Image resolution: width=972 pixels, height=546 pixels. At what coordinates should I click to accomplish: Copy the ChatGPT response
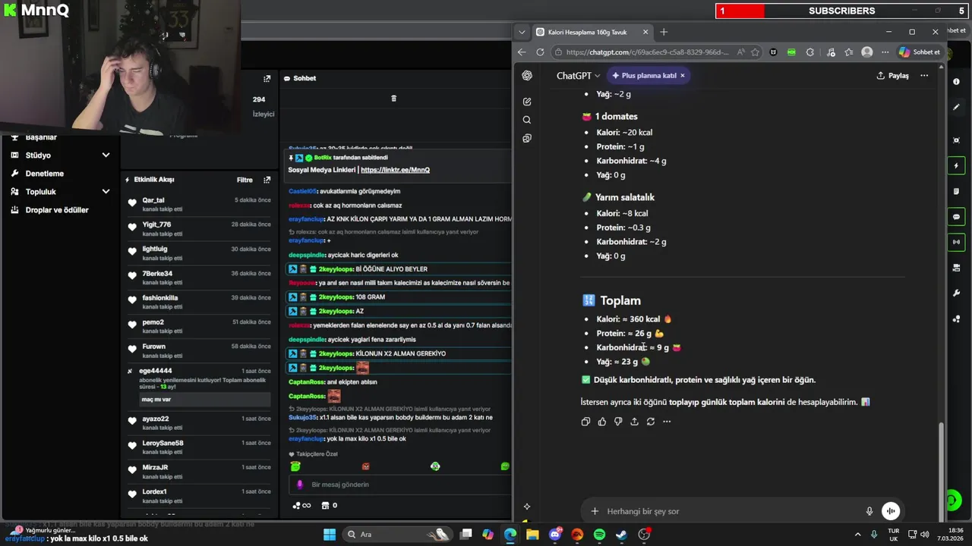(585, 422)
